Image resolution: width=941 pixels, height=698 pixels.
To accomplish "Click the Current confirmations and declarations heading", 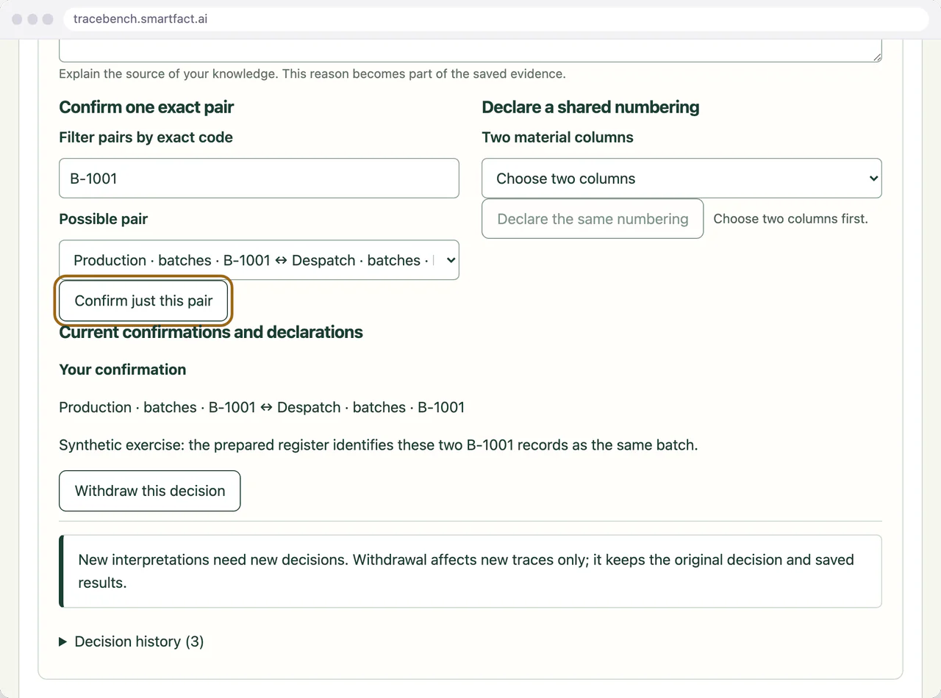I will [211, 332].
